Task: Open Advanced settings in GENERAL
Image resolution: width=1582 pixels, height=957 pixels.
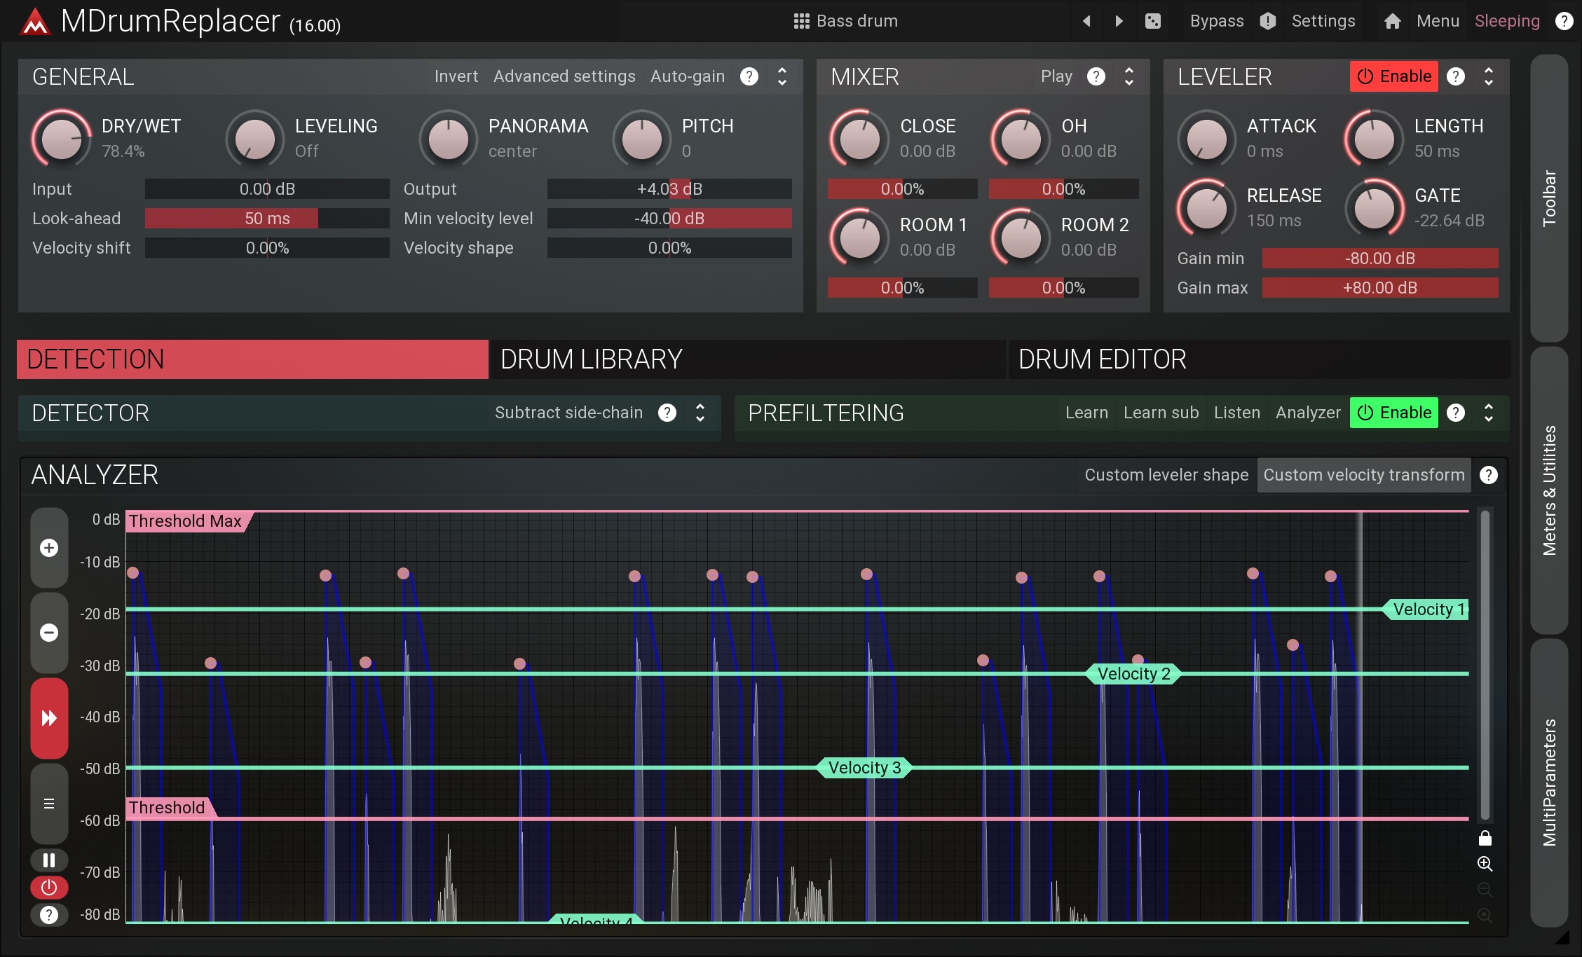Action: click(x=564, y=76)
